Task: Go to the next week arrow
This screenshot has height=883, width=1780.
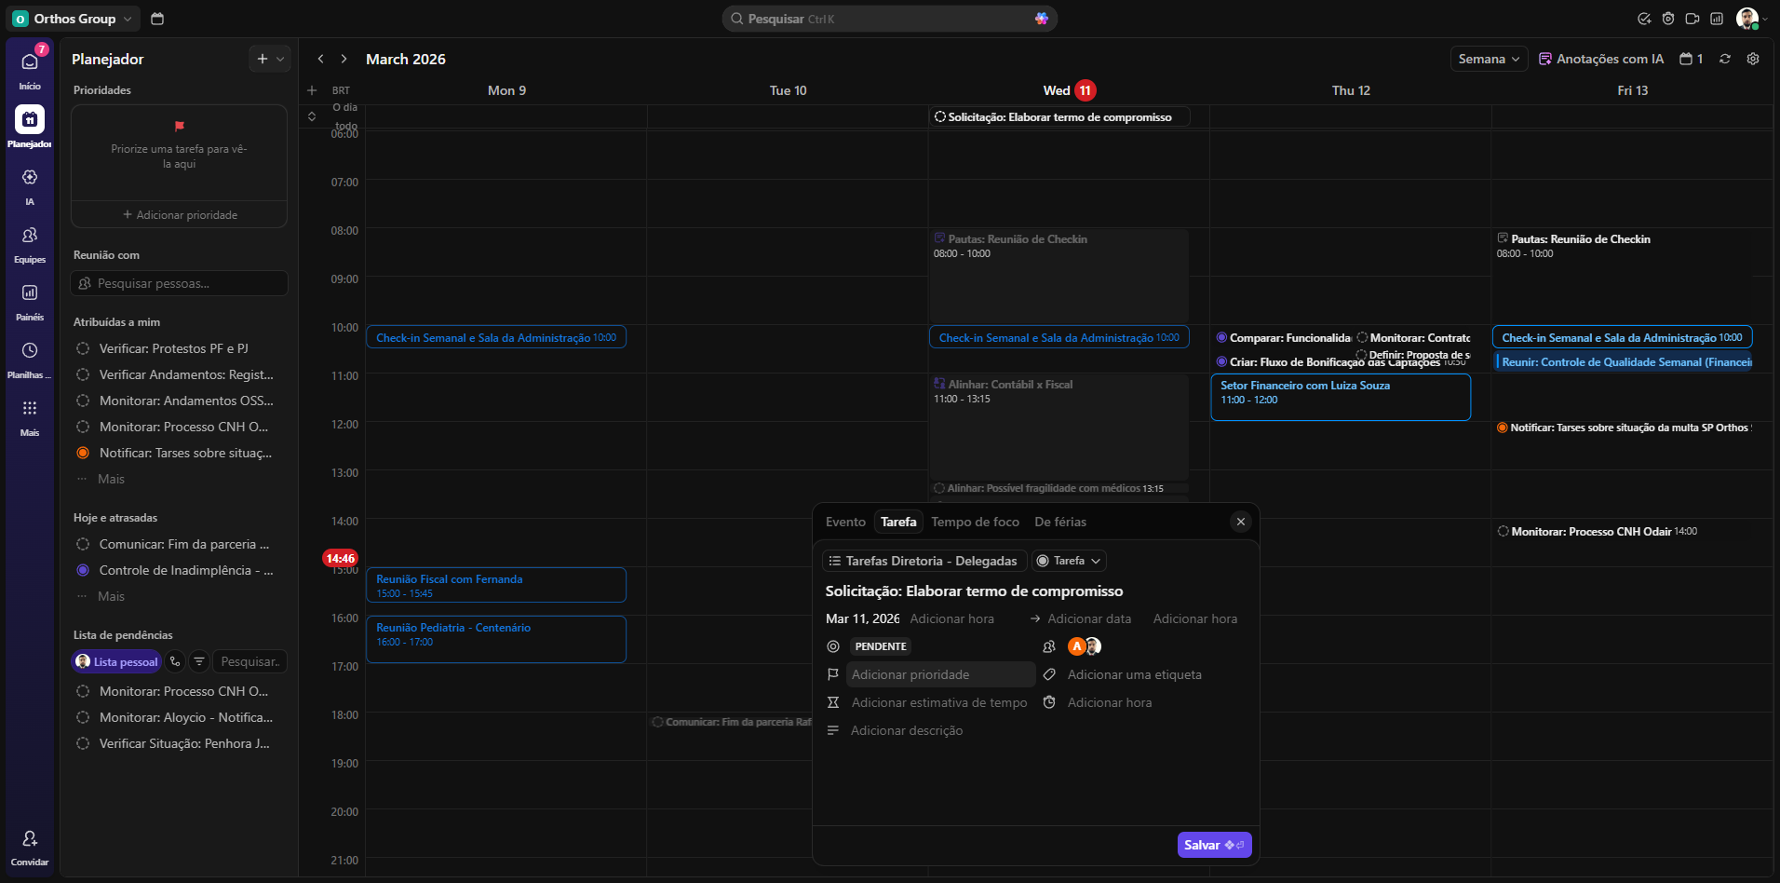Action: (x=344, y=59)
